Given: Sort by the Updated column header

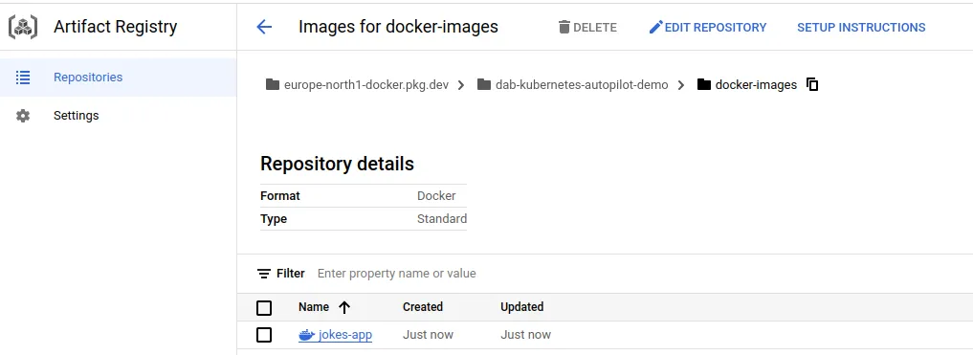Looking at the screenshot, I should coord(521,307).
